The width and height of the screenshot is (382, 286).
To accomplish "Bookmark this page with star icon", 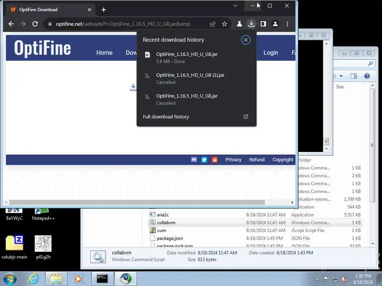I will click(x=224, y=24).
